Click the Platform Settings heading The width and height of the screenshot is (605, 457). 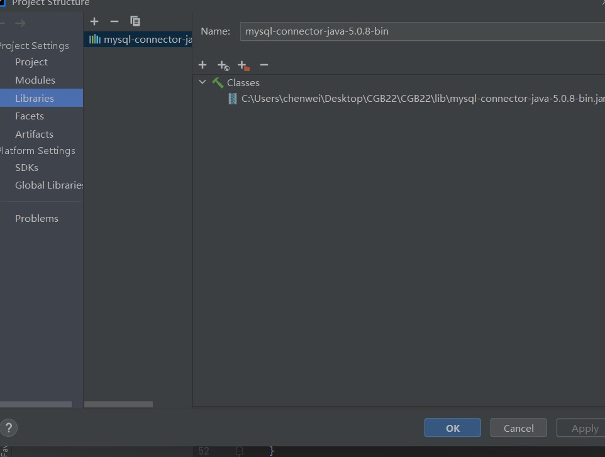pos(38,151)
